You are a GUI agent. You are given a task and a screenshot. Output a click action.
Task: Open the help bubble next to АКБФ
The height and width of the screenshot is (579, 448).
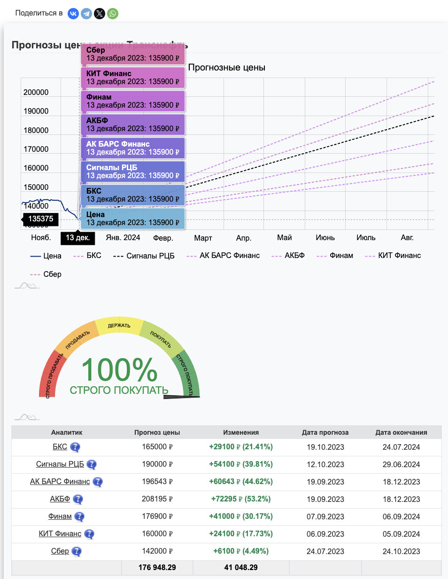tap(78, 500)
